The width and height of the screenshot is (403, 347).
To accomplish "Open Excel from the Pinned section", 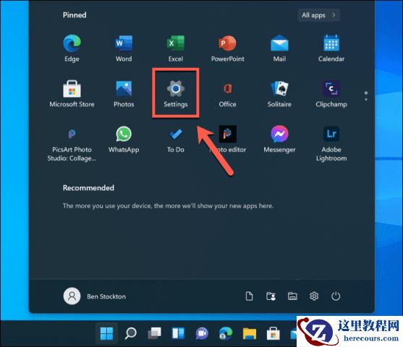I will 176,48.
